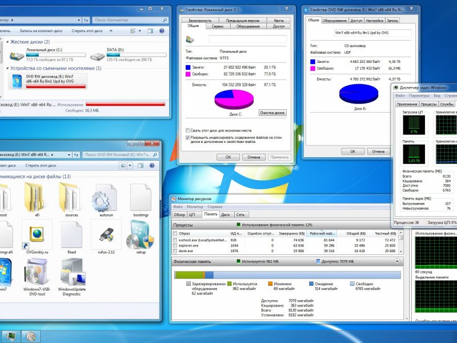This screenshot has height=343, width=457.
Task: Collapse Устройства со съемными носителями group
Action: [x=7, y=68]
